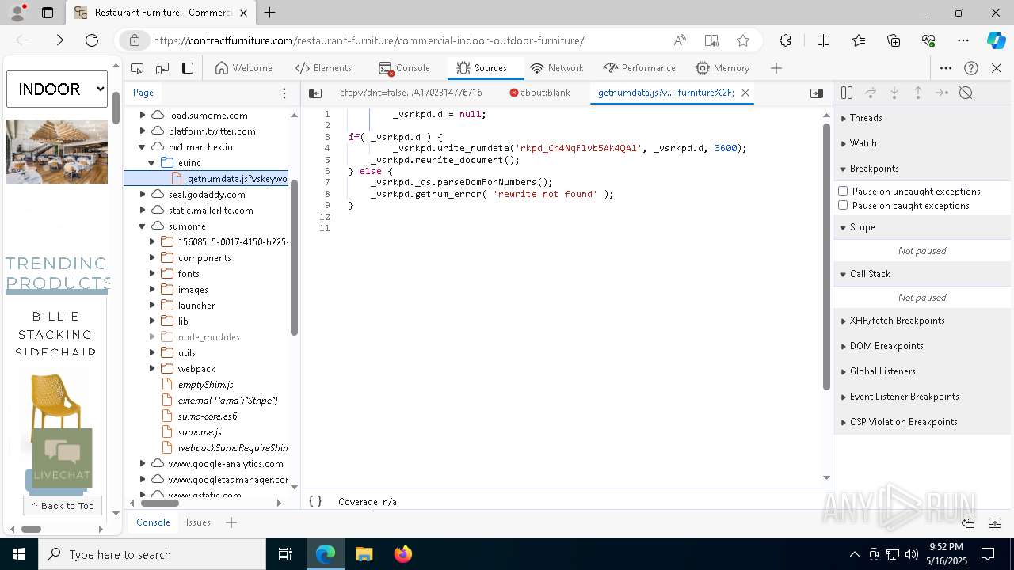Expand platform.twitter.com tree node
Screen dimensions: 1014x570
pos(143,131)
